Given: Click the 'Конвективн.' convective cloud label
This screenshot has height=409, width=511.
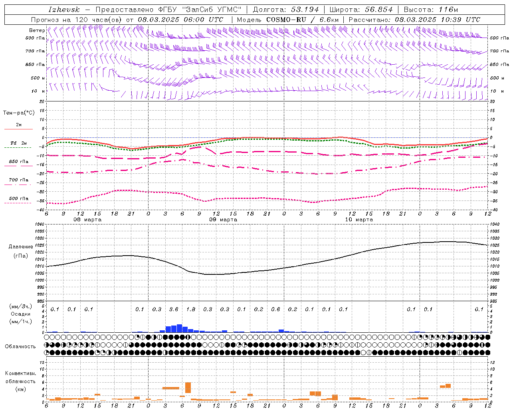Looking at the screenshot, I should (20, 373).
